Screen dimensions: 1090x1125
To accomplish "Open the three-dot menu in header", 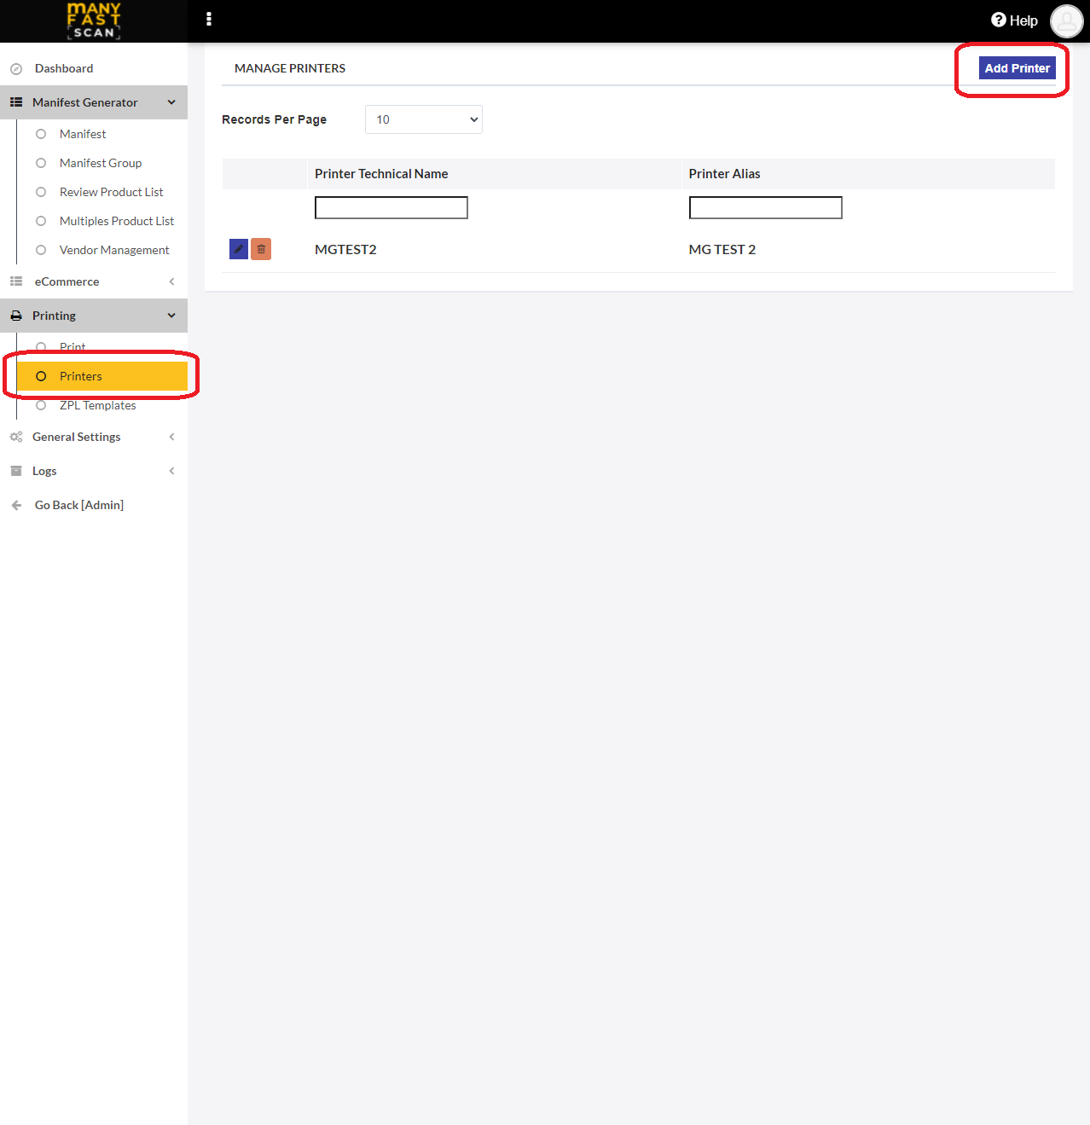I will pyautogui.click(x=209, y=20).
